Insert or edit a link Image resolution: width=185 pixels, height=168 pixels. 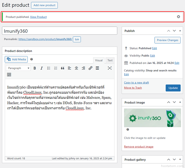90,68
